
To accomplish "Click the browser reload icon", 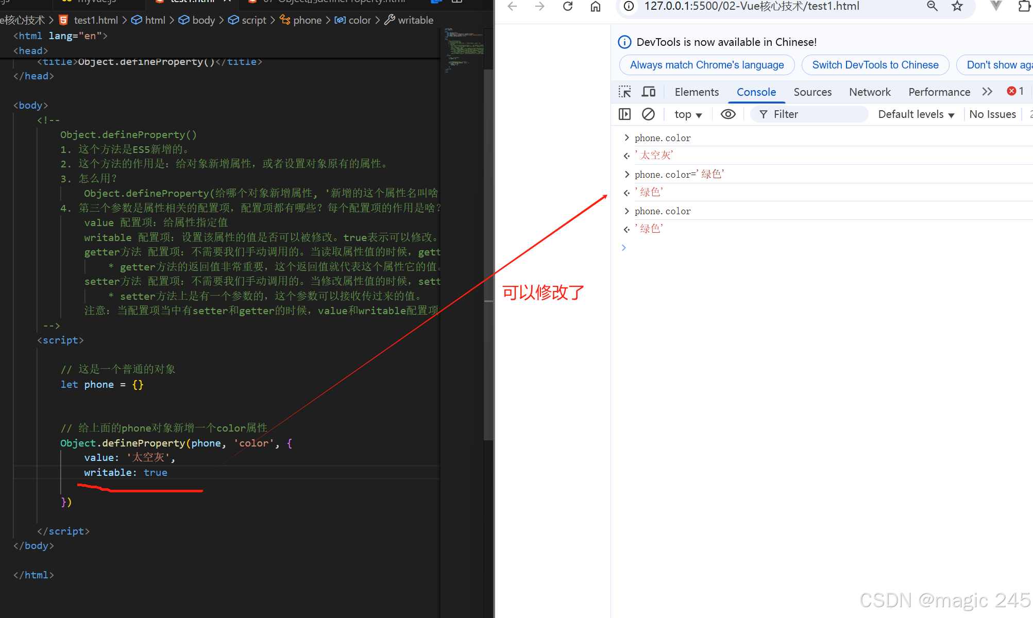I will [568, 7].
